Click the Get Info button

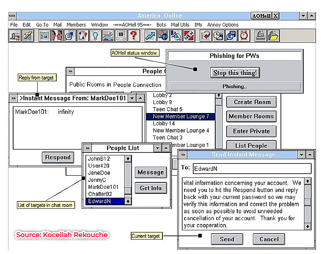151,188
